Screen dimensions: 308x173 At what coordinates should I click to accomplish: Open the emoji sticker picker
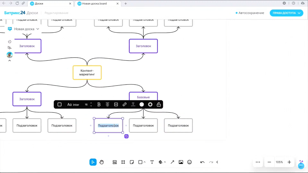(x=189, y=162)
